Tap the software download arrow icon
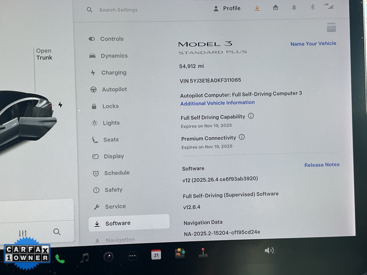This screenshot has height=275, width=367. coord(257,8)
